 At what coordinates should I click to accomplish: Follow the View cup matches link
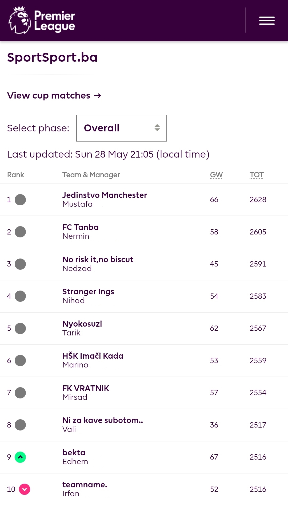54,95
